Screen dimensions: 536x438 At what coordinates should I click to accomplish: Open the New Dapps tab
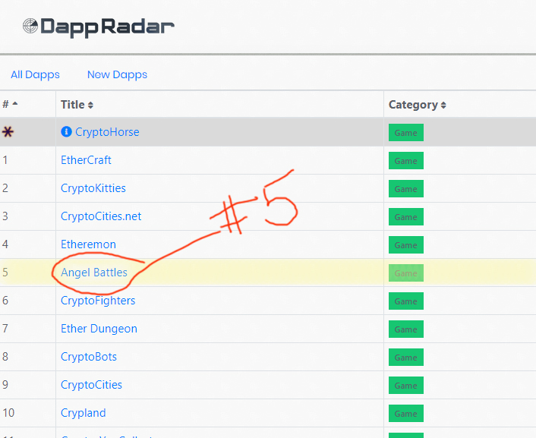click(x=117, y=74)
